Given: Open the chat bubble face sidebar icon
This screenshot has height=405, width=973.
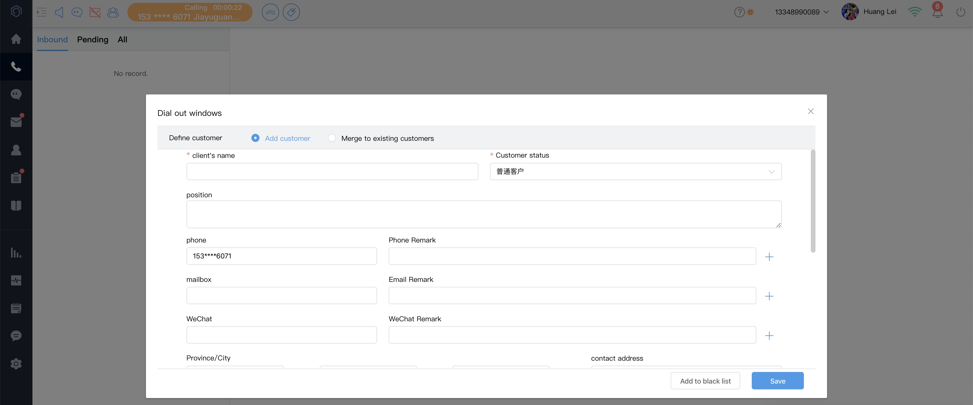Looking at the screenshot, I should pos(16,94).
